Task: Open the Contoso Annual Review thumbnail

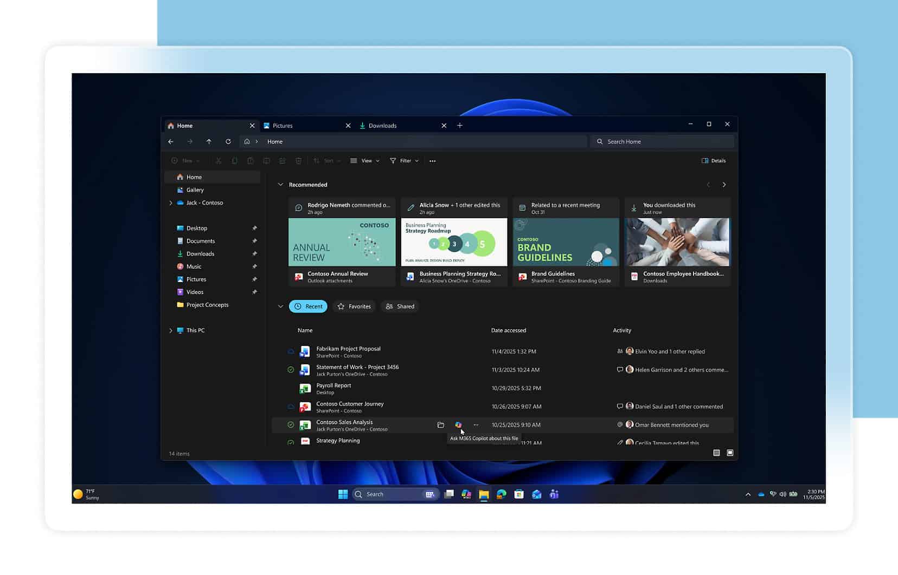Action: tap(342, 242)
